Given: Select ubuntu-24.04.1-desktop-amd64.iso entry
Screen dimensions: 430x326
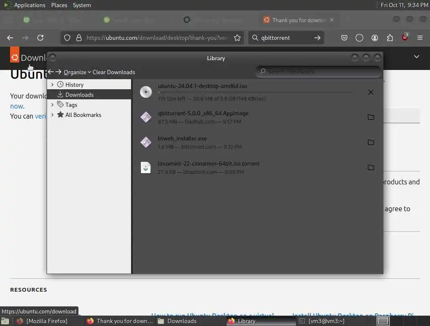Looking at the screenshot, I should pos(258,92).
